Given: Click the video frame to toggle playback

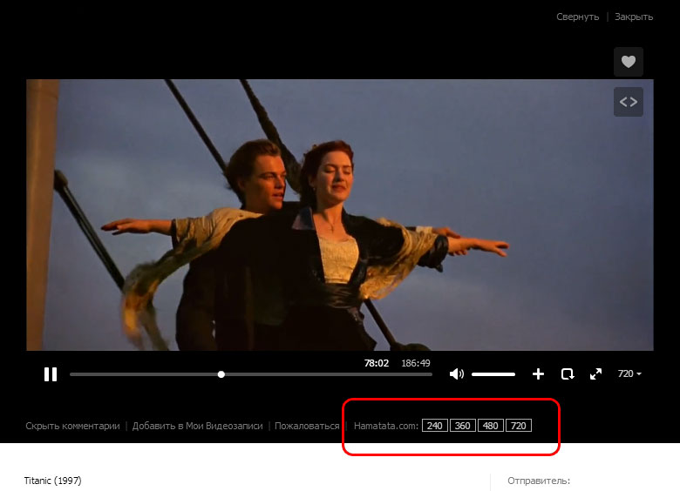Looking at the screenshot, I should pos(340,215).
